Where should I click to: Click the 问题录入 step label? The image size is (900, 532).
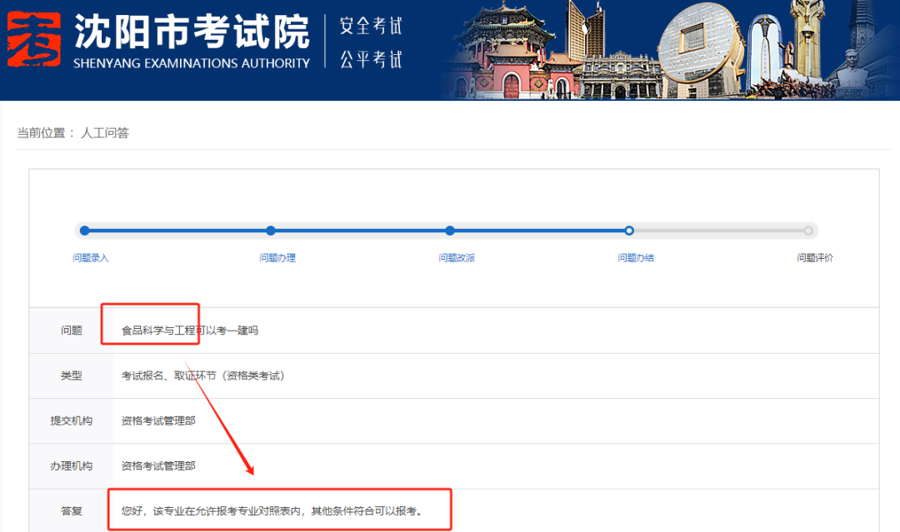pyautogui.click(x=91, y=258)
